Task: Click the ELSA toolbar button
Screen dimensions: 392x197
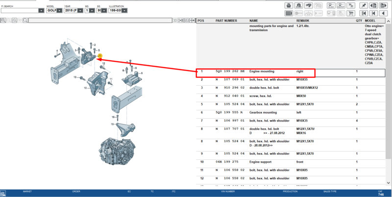Action: 331,5
